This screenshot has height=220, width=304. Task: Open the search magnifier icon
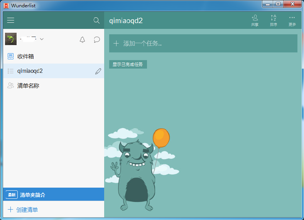(96, 20)
